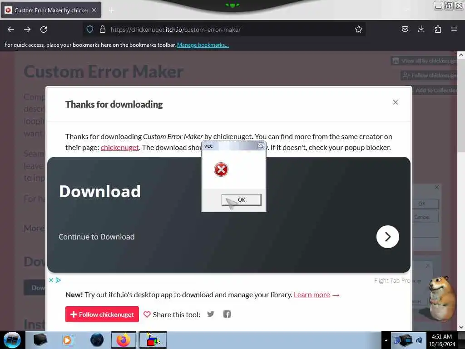Click the View all by chickenuget button

click(x=425, y=61)
